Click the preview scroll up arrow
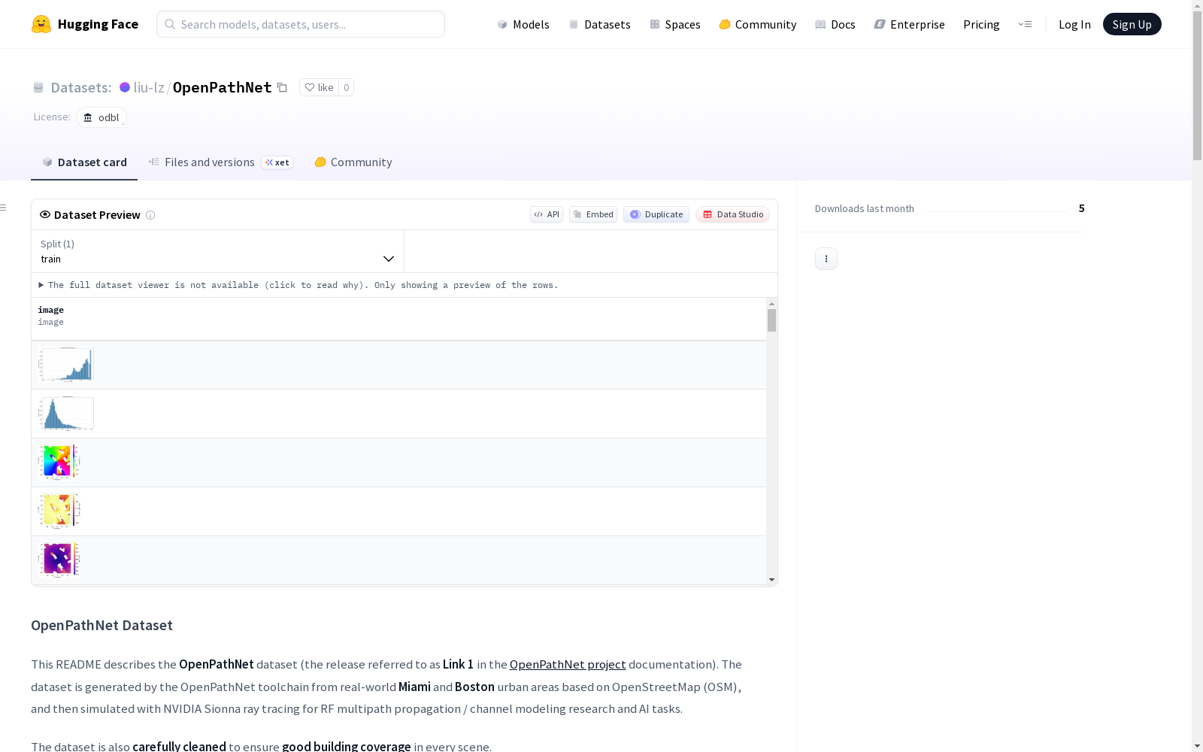This screenshot has width=1203, height=752. pos(771,304)
